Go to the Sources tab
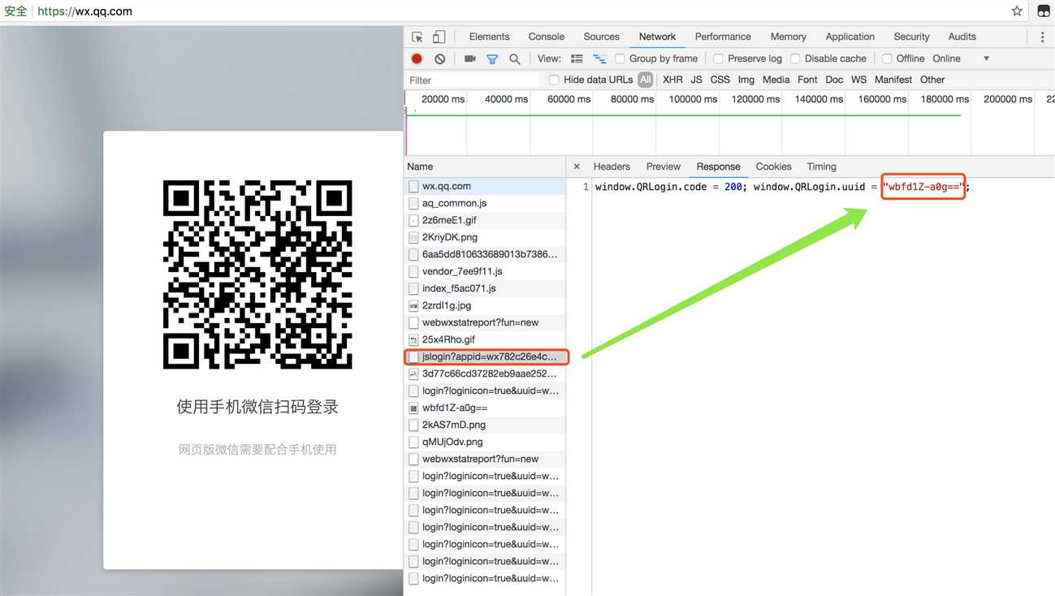The image size is (1055, 596). tap(602, 37)
